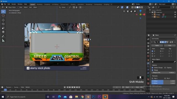Select the Transform tool
Image resolution: width=177 pixels, height=99 pixels.
coord(3,32)
